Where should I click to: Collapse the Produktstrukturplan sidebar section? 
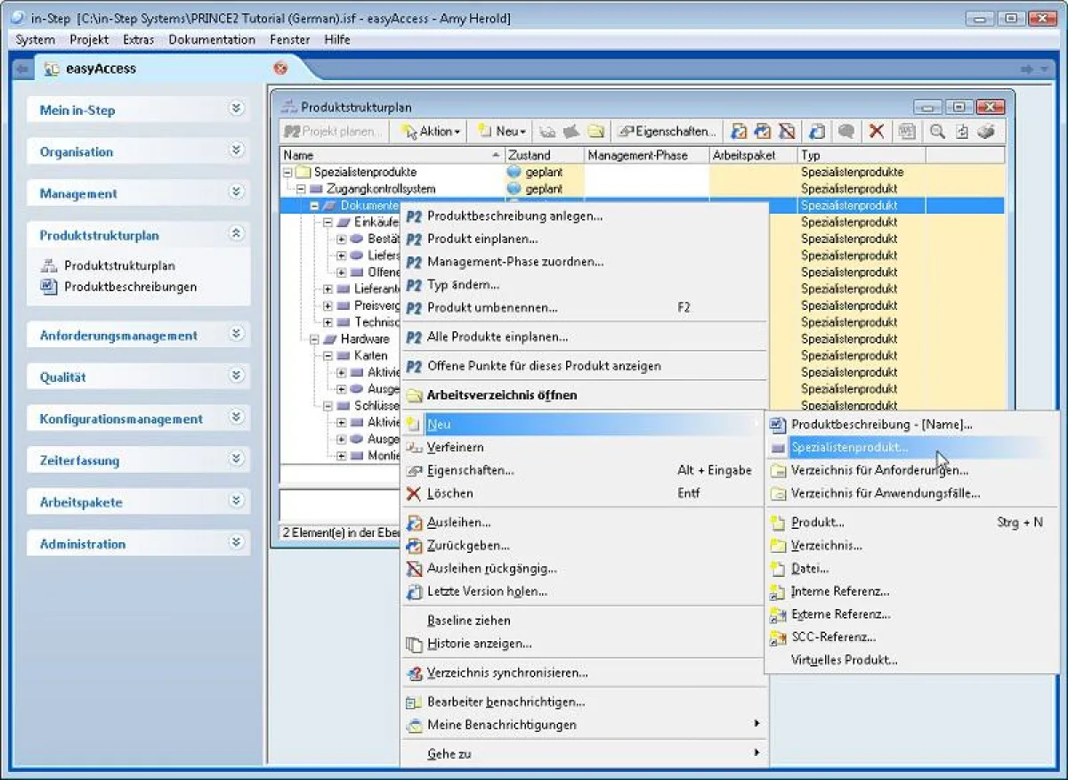(237, 235)
